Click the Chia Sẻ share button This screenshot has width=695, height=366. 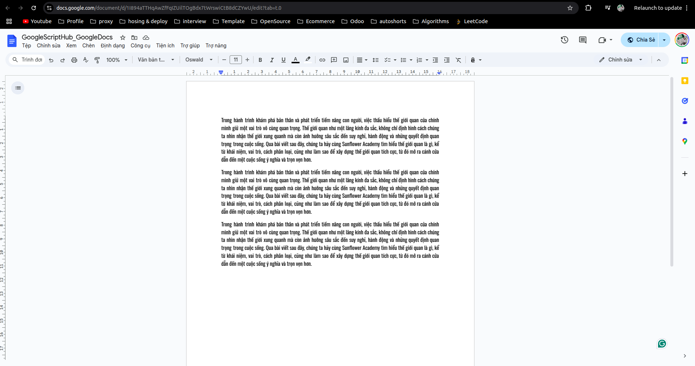[640, 40]
